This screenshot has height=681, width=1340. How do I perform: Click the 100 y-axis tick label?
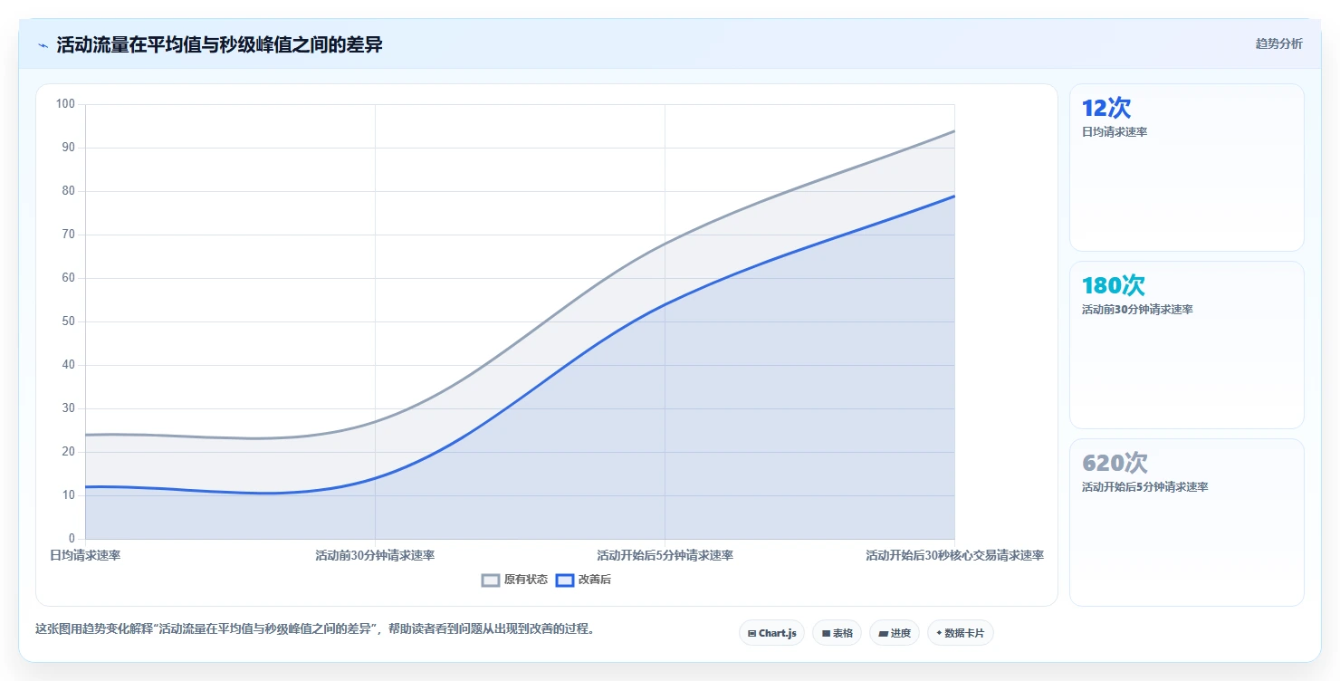point(65,104)
